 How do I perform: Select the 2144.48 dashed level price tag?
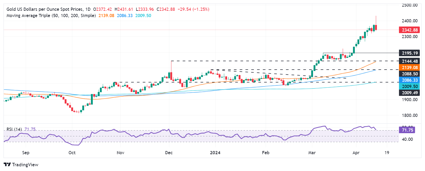(410, 61)
